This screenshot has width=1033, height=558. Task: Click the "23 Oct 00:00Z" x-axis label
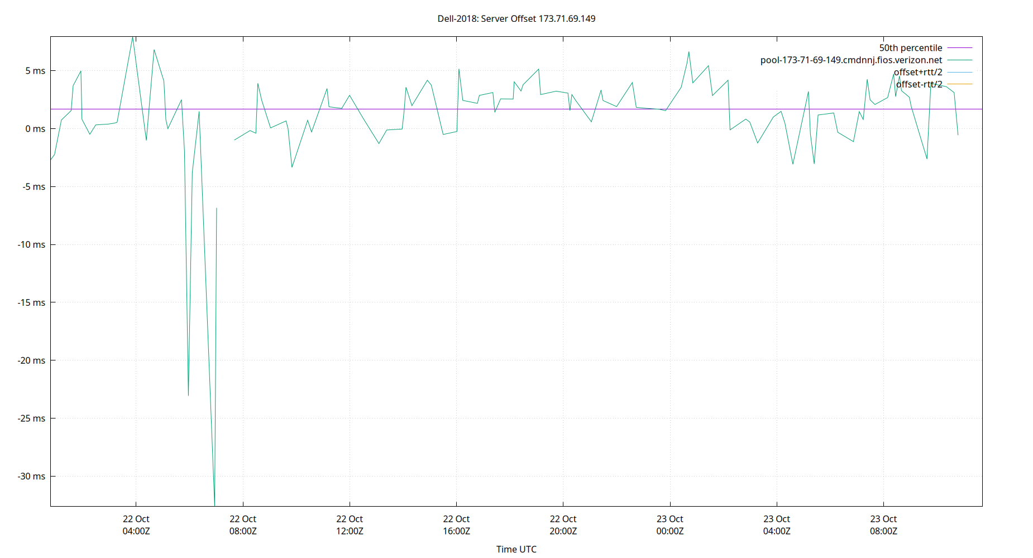[670, 525]
